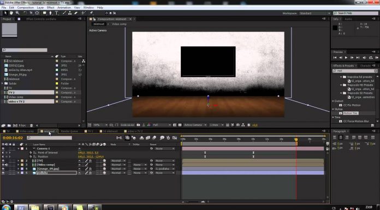The width and height of the screenshot is (380, 210).
Task: Hide the podlaha layer
Action: point(3,173)
